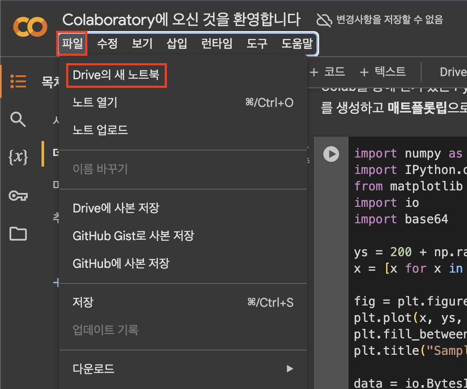Open the table of contents sidebar icon
467x389 pixels.
(x=18, y=81)
